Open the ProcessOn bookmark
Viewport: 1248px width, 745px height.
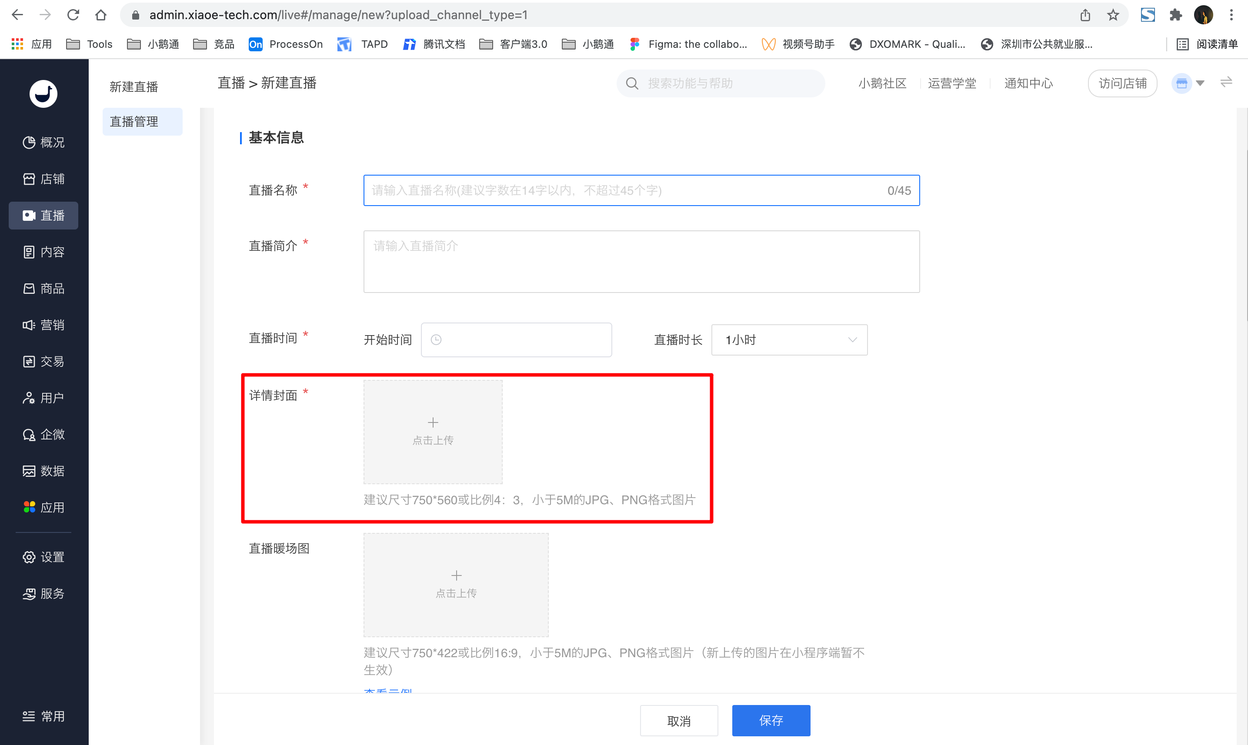click(x=286, y=44)
